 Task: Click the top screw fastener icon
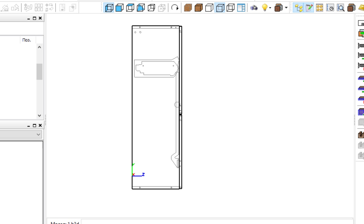[361, 46]
